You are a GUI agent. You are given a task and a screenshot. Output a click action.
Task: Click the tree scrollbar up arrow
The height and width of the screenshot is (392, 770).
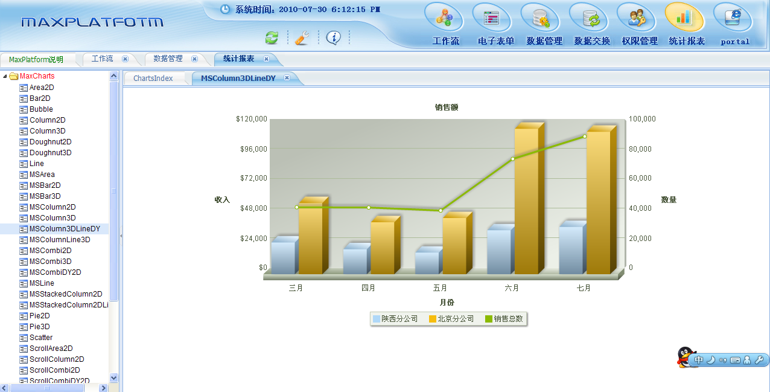point(113,76)
